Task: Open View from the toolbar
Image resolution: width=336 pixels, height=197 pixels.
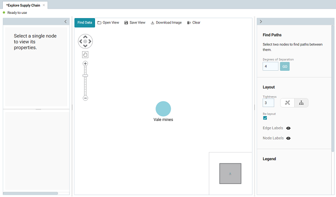Action: (108, 22)
